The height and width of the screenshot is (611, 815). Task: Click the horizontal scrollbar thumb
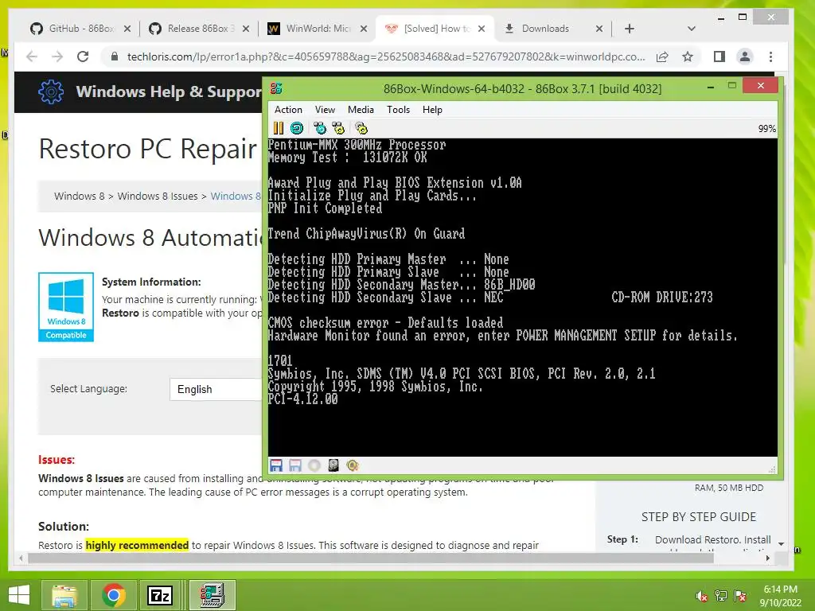[x=371, y=558]
